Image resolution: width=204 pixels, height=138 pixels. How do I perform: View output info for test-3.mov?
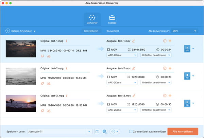pos(165,96)
